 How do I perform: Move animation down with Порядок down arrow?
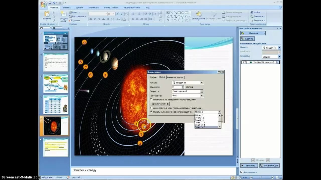(268, 160)
